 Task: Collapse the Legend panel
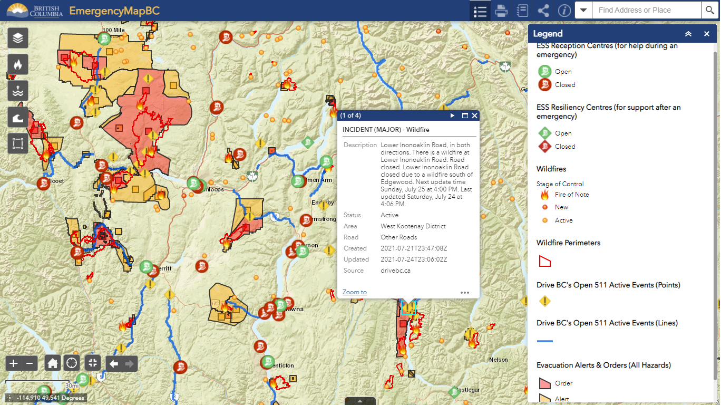[x=688, y=34]
